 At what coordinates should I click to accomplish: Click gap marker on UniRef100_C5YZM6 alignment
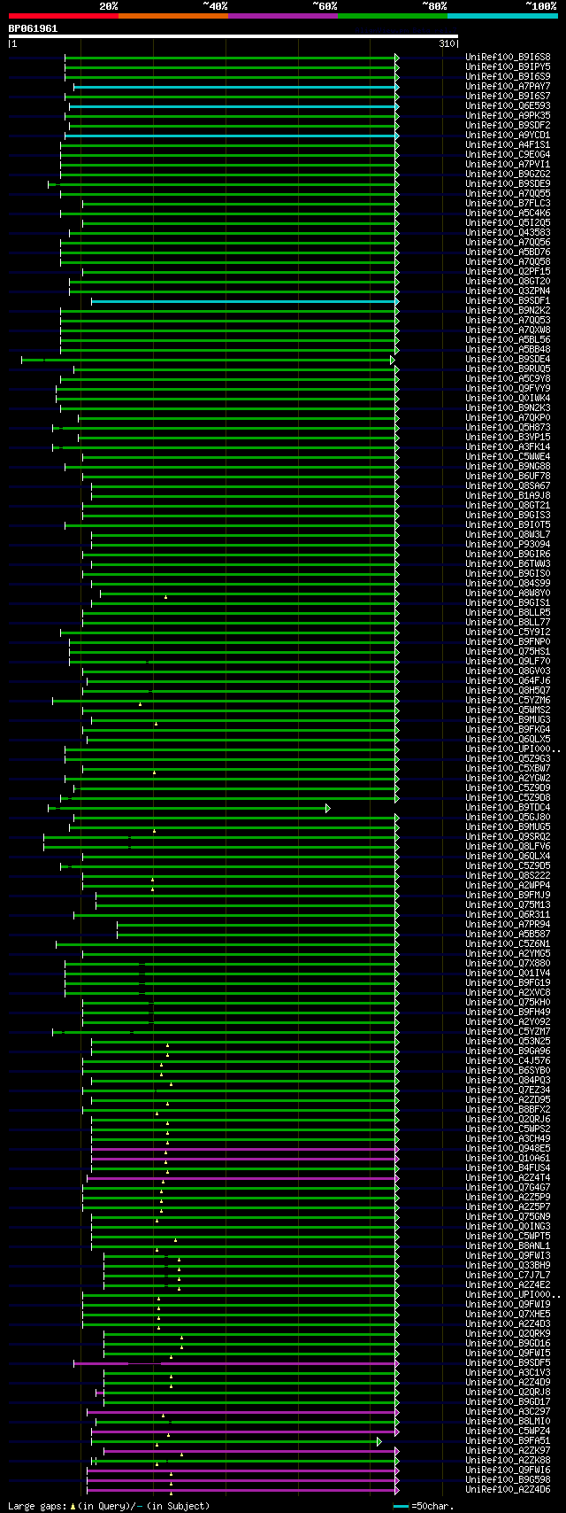[140, 704]
